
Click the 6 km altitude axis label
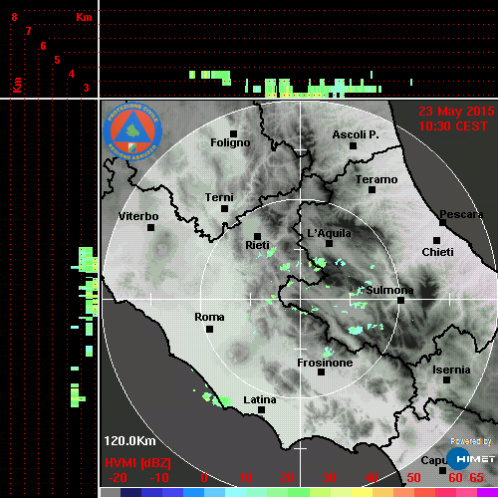(43, 46)
